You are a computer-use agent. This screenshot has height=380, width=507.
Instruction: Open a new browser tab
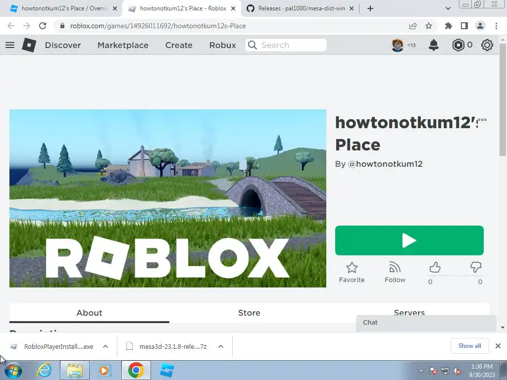pos(370,8)
